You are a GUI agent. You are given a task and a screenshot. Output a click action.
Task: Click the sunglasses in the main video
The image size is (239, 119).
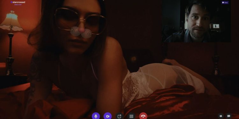point(81,21)
